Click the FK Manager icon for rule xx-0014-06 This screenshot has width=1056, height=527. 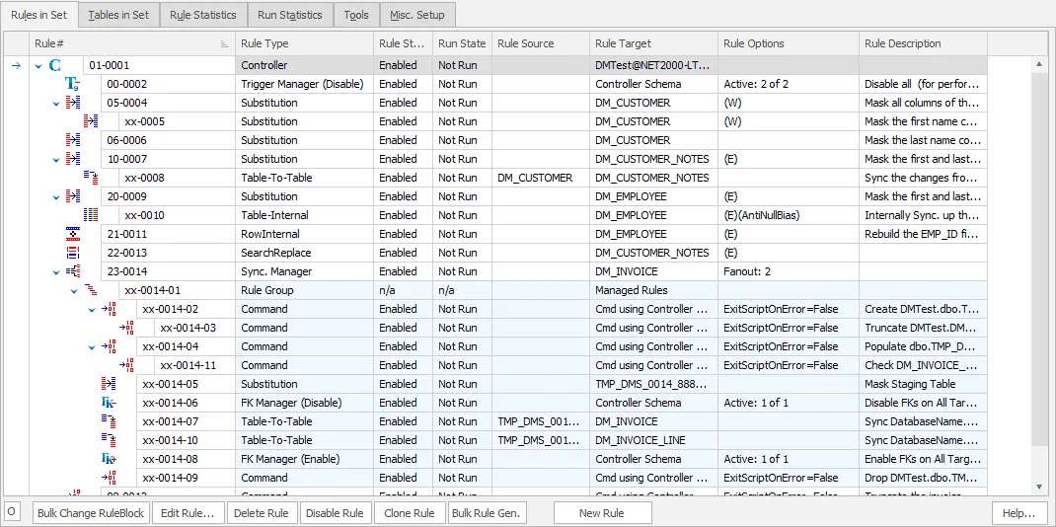pos(108,403)
